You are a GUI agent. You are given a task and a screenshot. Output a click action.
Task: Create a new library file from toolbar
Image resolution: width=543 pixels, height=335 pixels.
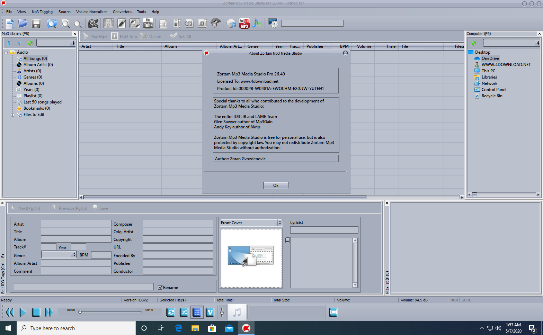tap(10, 23)
